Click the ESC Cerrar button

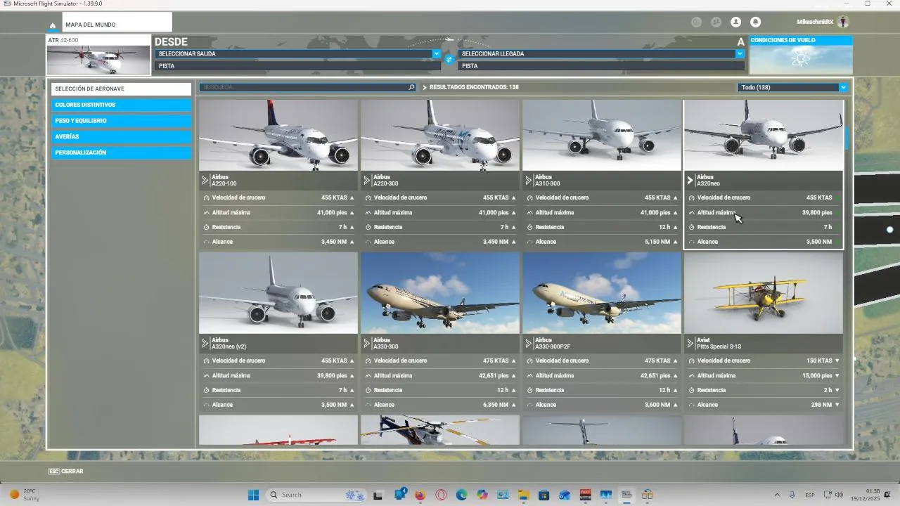(65, 472)
